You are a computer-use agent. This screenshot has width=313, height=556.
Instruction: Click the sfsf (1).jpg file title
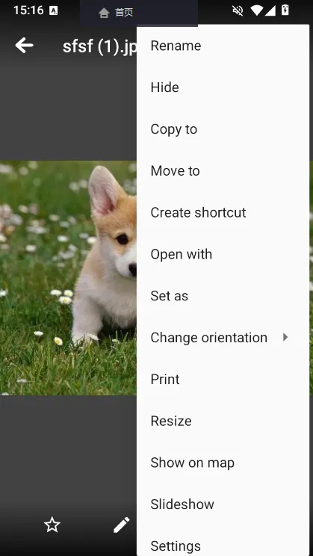click(x=99, y=46)
